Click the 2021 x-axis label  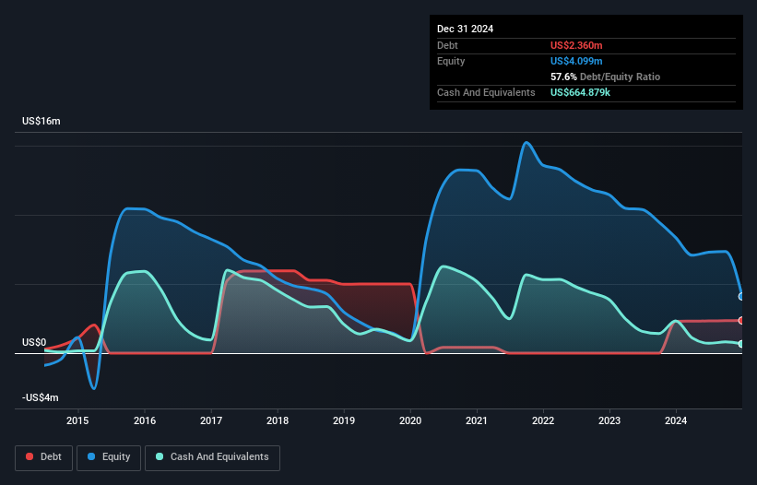pyautogui.click(x=477, y=420)
